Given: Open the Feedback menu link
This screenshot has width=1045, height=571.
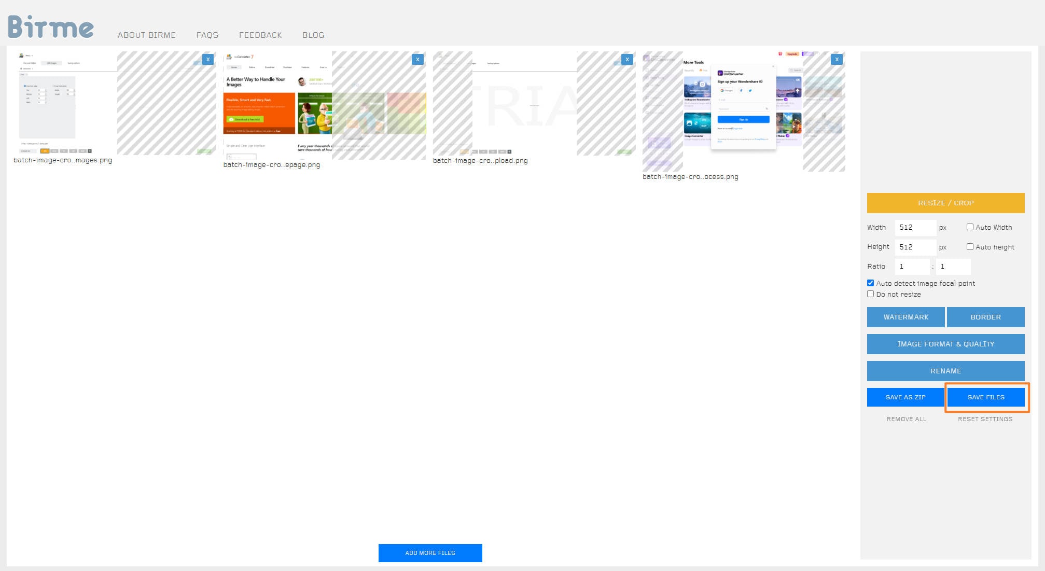Looking at the screenshot, I should (x=260, y=35).
